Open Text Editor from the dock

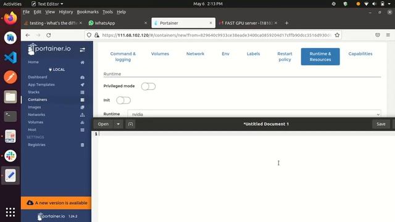[x=10, y=175]
